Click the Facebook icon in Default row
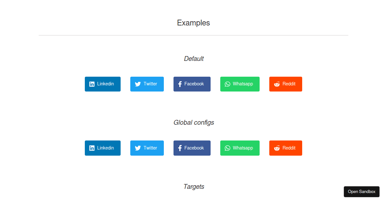 (x=180, y=84)
